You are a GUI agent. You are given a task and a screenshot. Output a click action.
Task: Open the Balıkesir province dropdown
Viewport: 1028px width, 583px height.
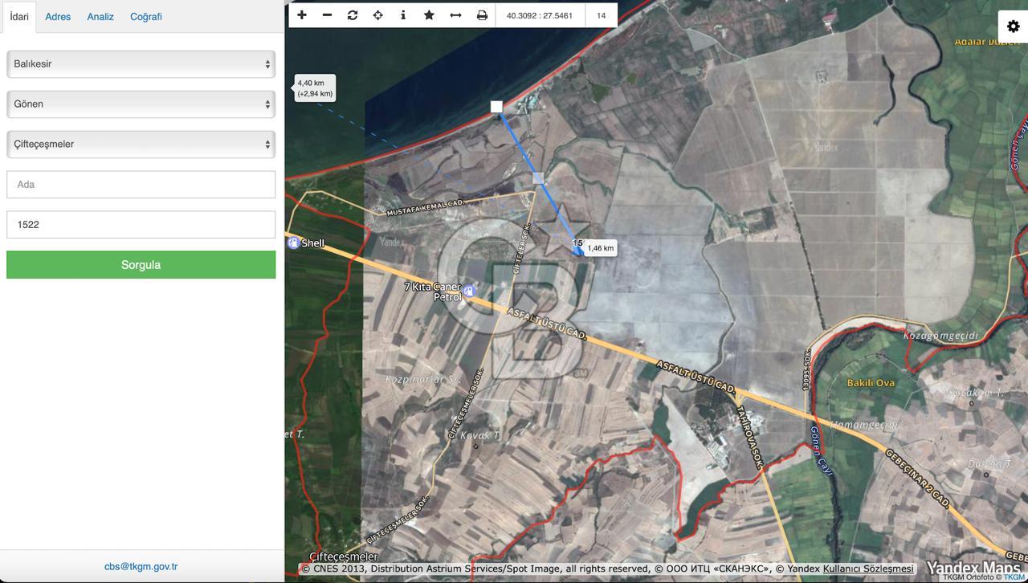tap(141, 64)
